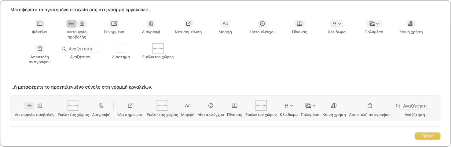451x147 pixels.
Task: Click the Διαγραφή trash icon in upper palette
Action: coord(151,24)
